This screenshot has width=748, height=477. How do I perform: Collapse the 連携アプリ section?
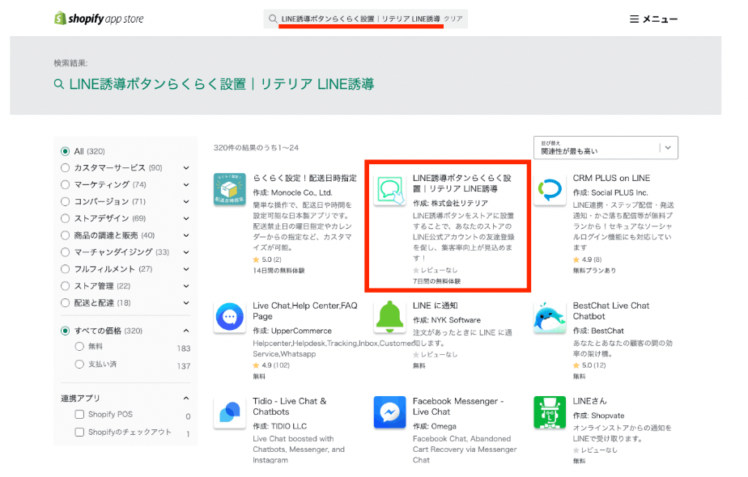click(x=186, y=398)
